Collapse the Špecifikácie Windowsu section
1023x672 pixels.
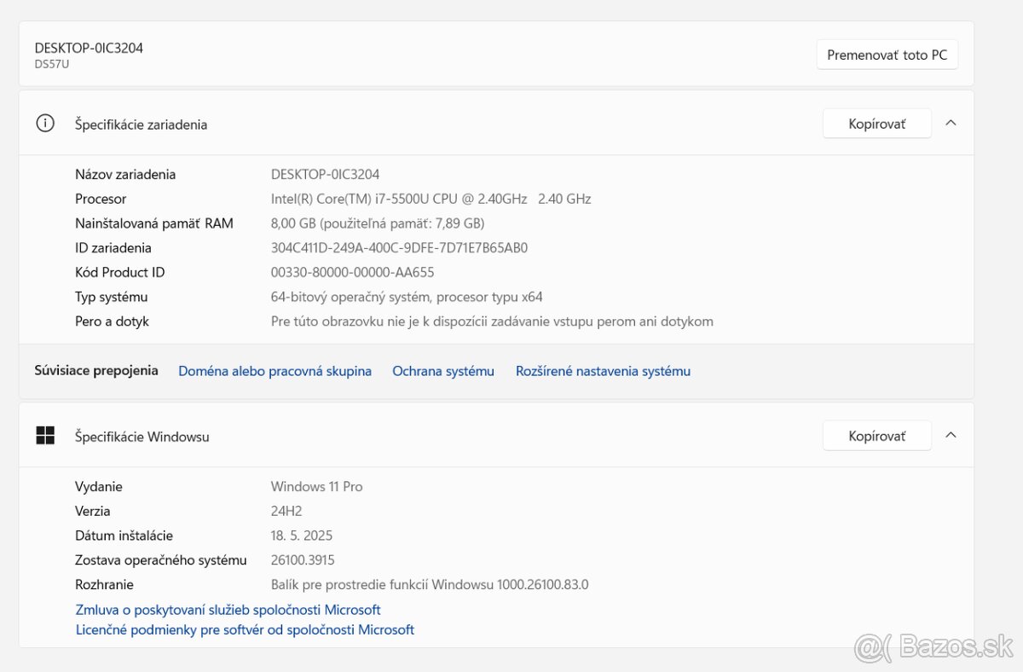(x=951, y=434)
